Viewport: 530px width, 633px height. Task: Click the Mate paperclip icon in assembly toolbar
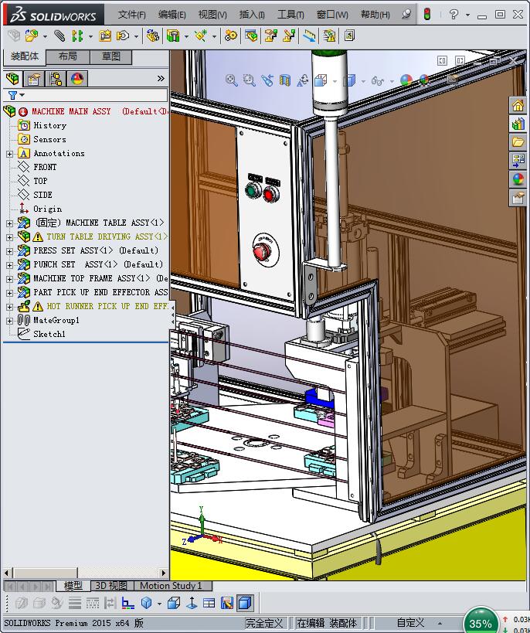click(59, 36)
